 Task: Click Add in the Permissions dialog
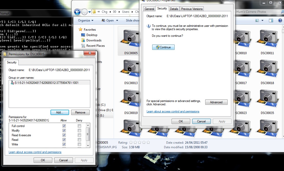point(60,112)
